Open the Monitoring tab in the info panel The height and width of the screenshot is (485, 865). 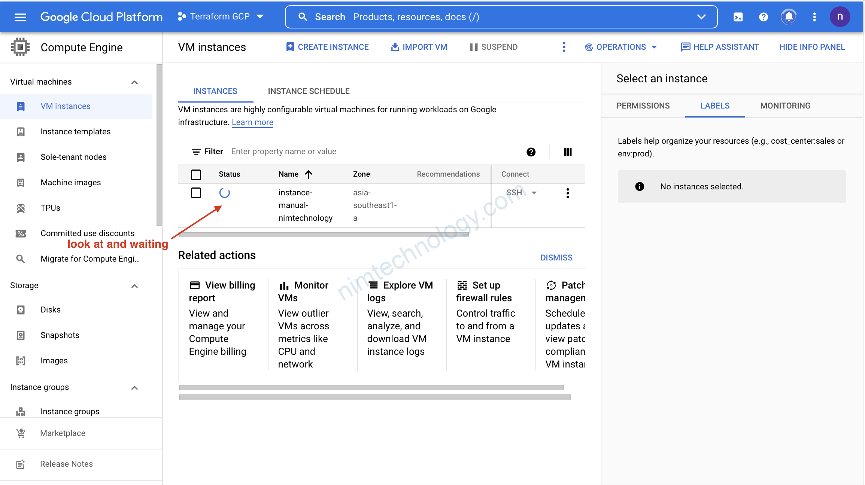point(785,106)
